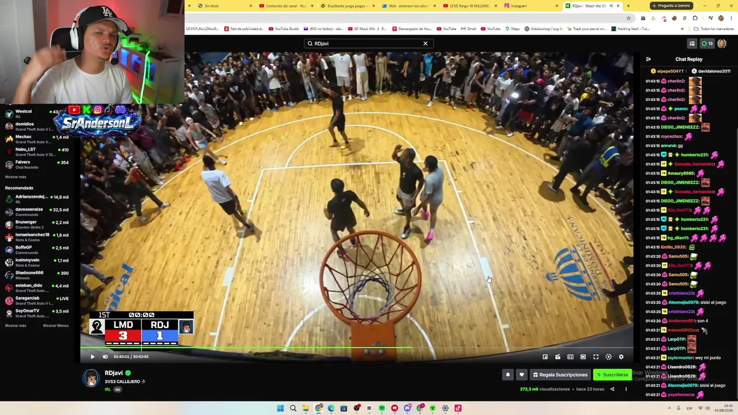Screen dimensions: 738x415
Task: Open Mechax channel in sidebar
Action: tap(37, 139)
